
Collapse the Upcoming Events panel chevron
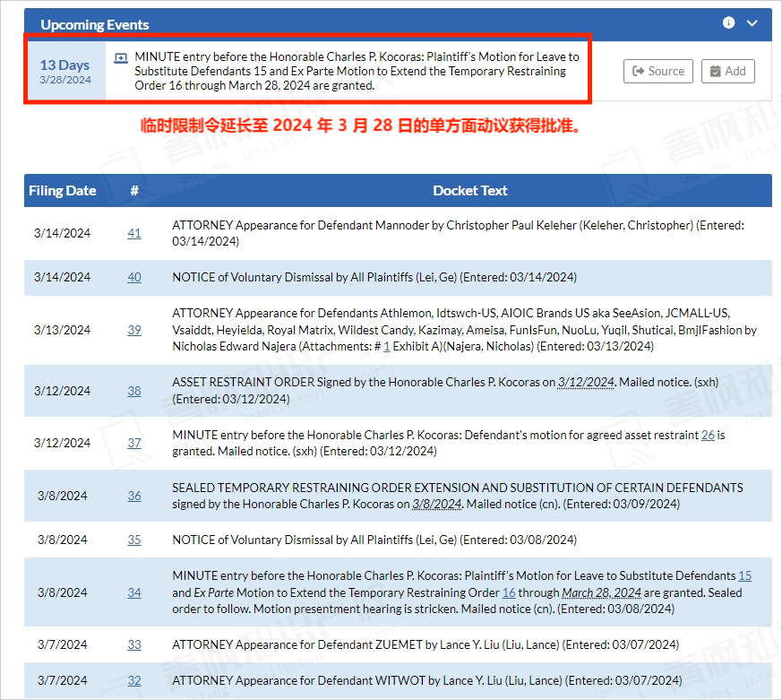tap(752, 23)
